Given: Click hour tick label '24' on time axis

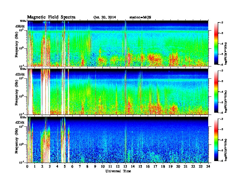Looking at the screenshot, I should (x=208, y=167).
